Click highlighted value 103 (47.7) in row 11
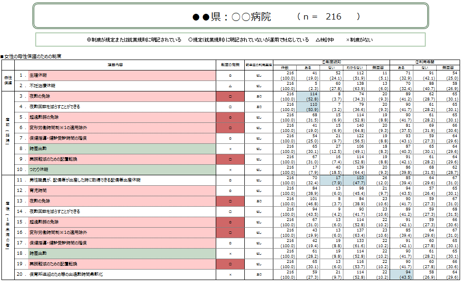Viewport: 461px width, 281px height. coord(355,180)
